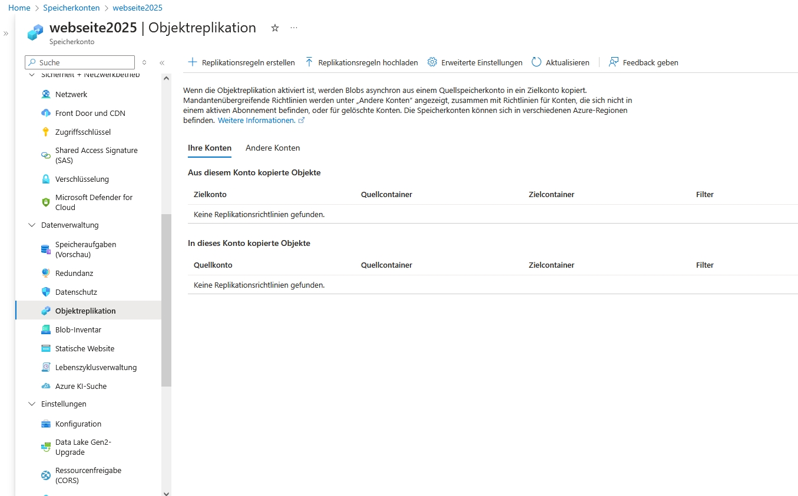Image resolution: width=798 pixels, height=496 pixels.
Task: Collapse the Datenverwaltung section
Action: (x=32, y=225)
